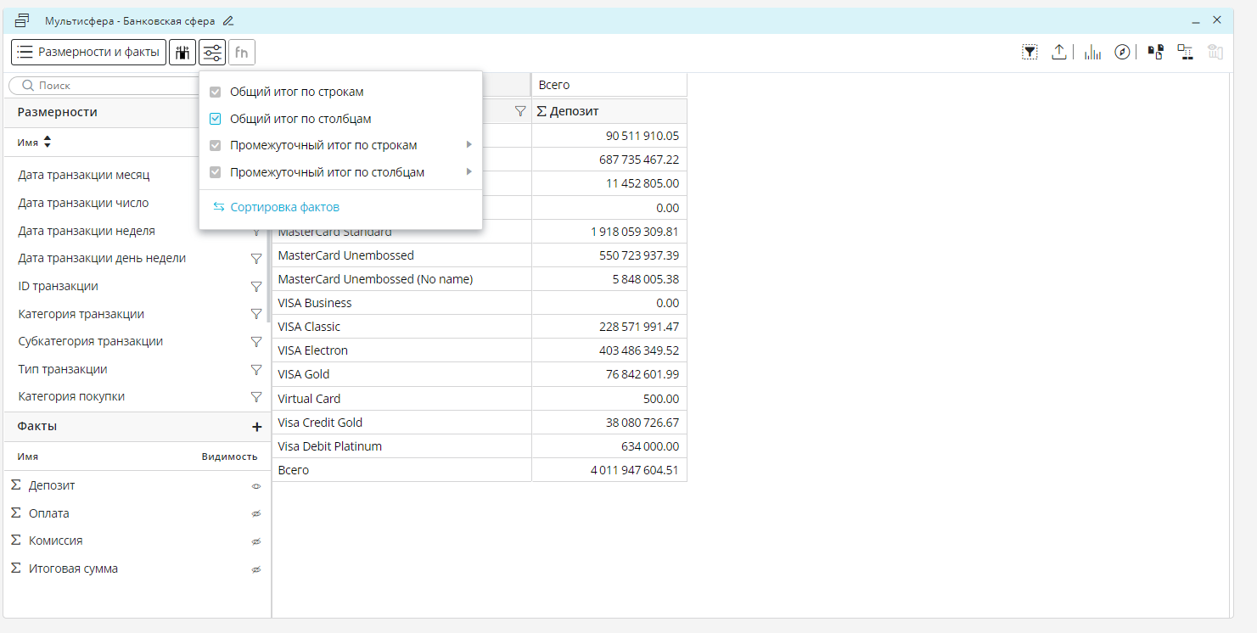The image size is (1257, 633).
Task: Hide the Депозит fact using eye icon
Action: point(255,486)
